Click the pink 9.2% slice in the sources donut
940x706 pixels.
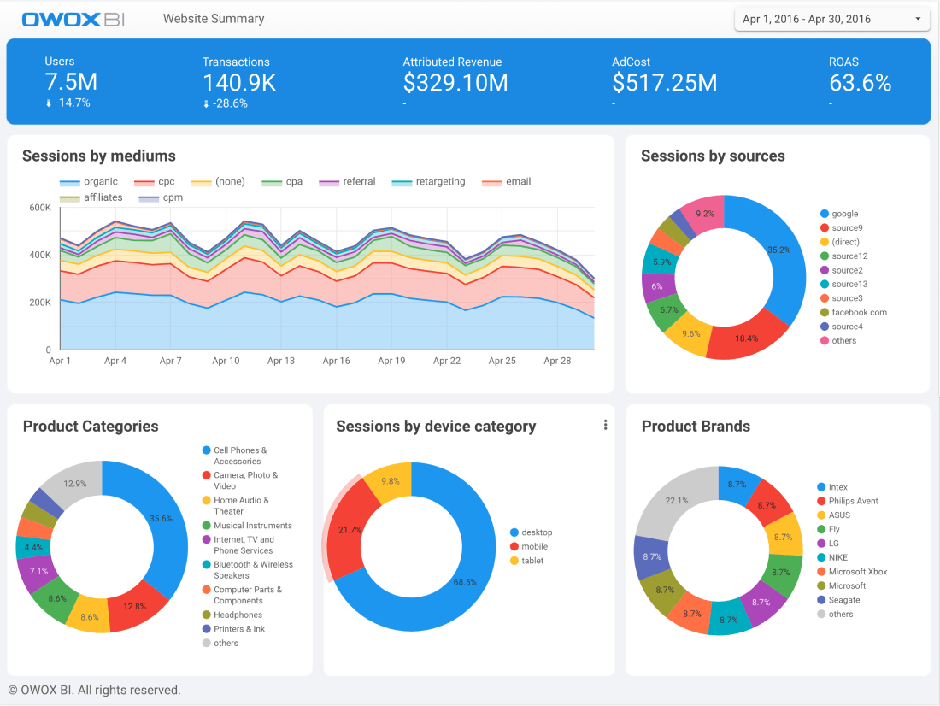[x=705, y=214]
